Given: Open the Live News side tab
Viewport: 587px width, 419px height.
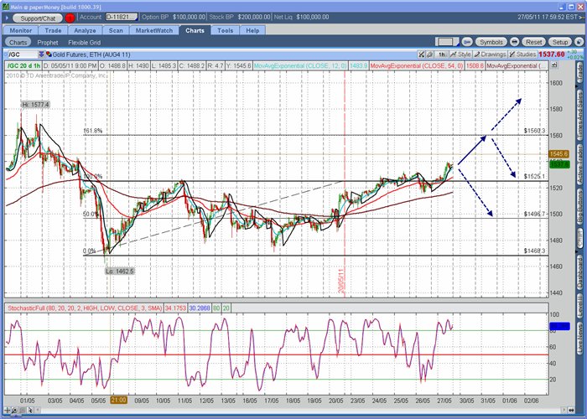Looking at the screenshot, I should click(579, 339).
